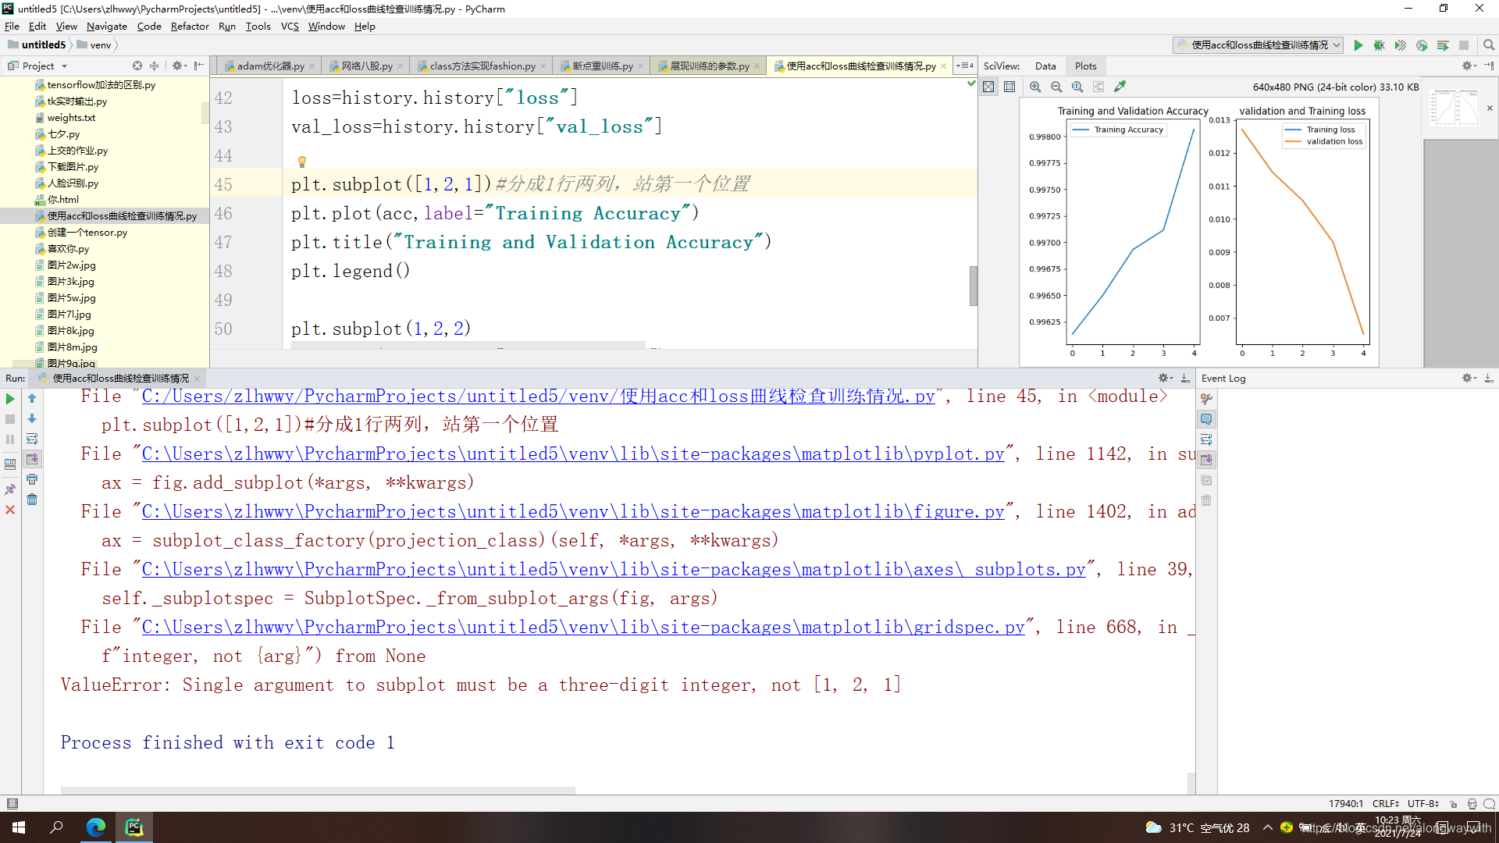This screenshot has width=1499, height=843.
Task: Zoom in on the plot image
Action: [x=1035, y=87]
